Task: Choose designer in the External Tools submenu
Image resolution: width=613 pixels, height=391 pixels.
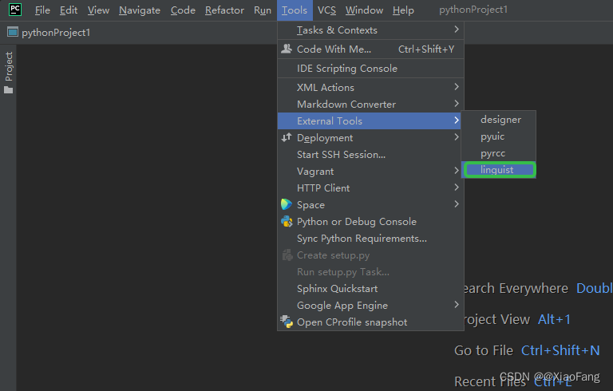Action: click(499, 119)
